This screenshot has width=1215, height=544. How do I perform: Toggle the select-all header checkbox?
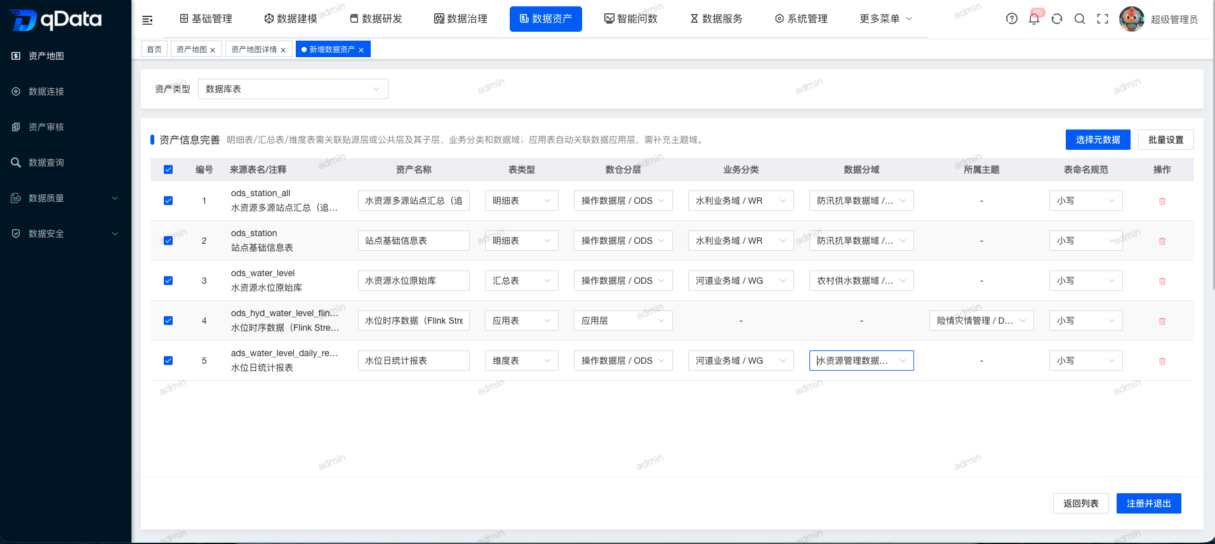coord(168,169)
